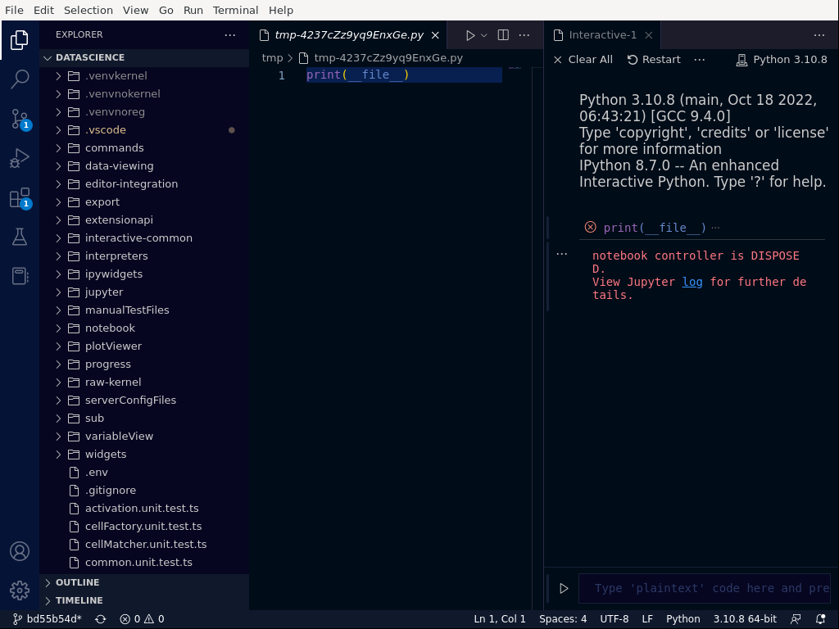Change the Spaces: 4 indentation setting

(563, 619)
